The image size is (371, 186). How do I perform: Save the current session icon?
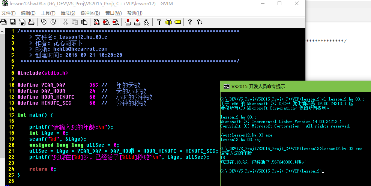(x=137, y=22)
